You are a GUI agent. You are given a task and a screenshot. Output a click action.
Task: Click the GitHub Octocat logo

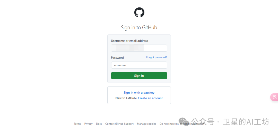pyautogui.click(x=139, y=12)
